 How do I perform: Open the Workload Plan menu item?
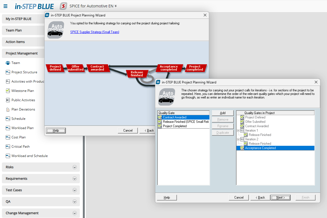22,128
